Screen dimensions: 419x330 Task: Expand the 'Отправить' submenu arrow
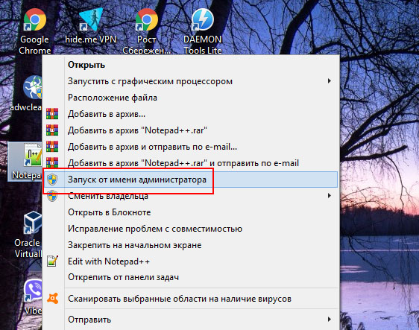point(330,320)
